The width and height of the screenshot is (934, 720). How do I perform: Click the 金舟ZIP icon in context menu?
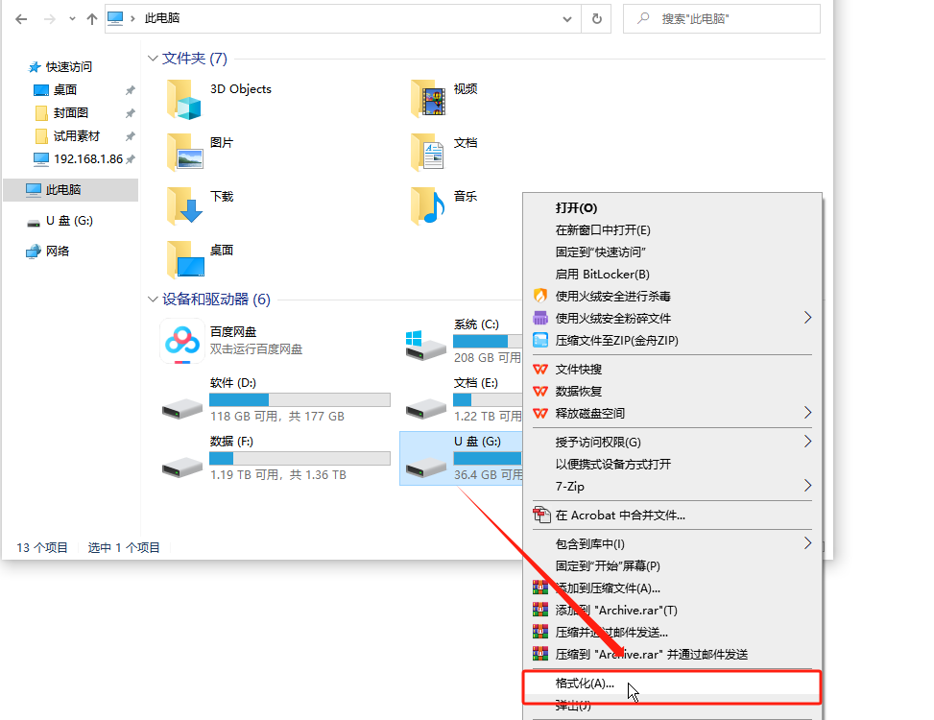pos(541,339)
